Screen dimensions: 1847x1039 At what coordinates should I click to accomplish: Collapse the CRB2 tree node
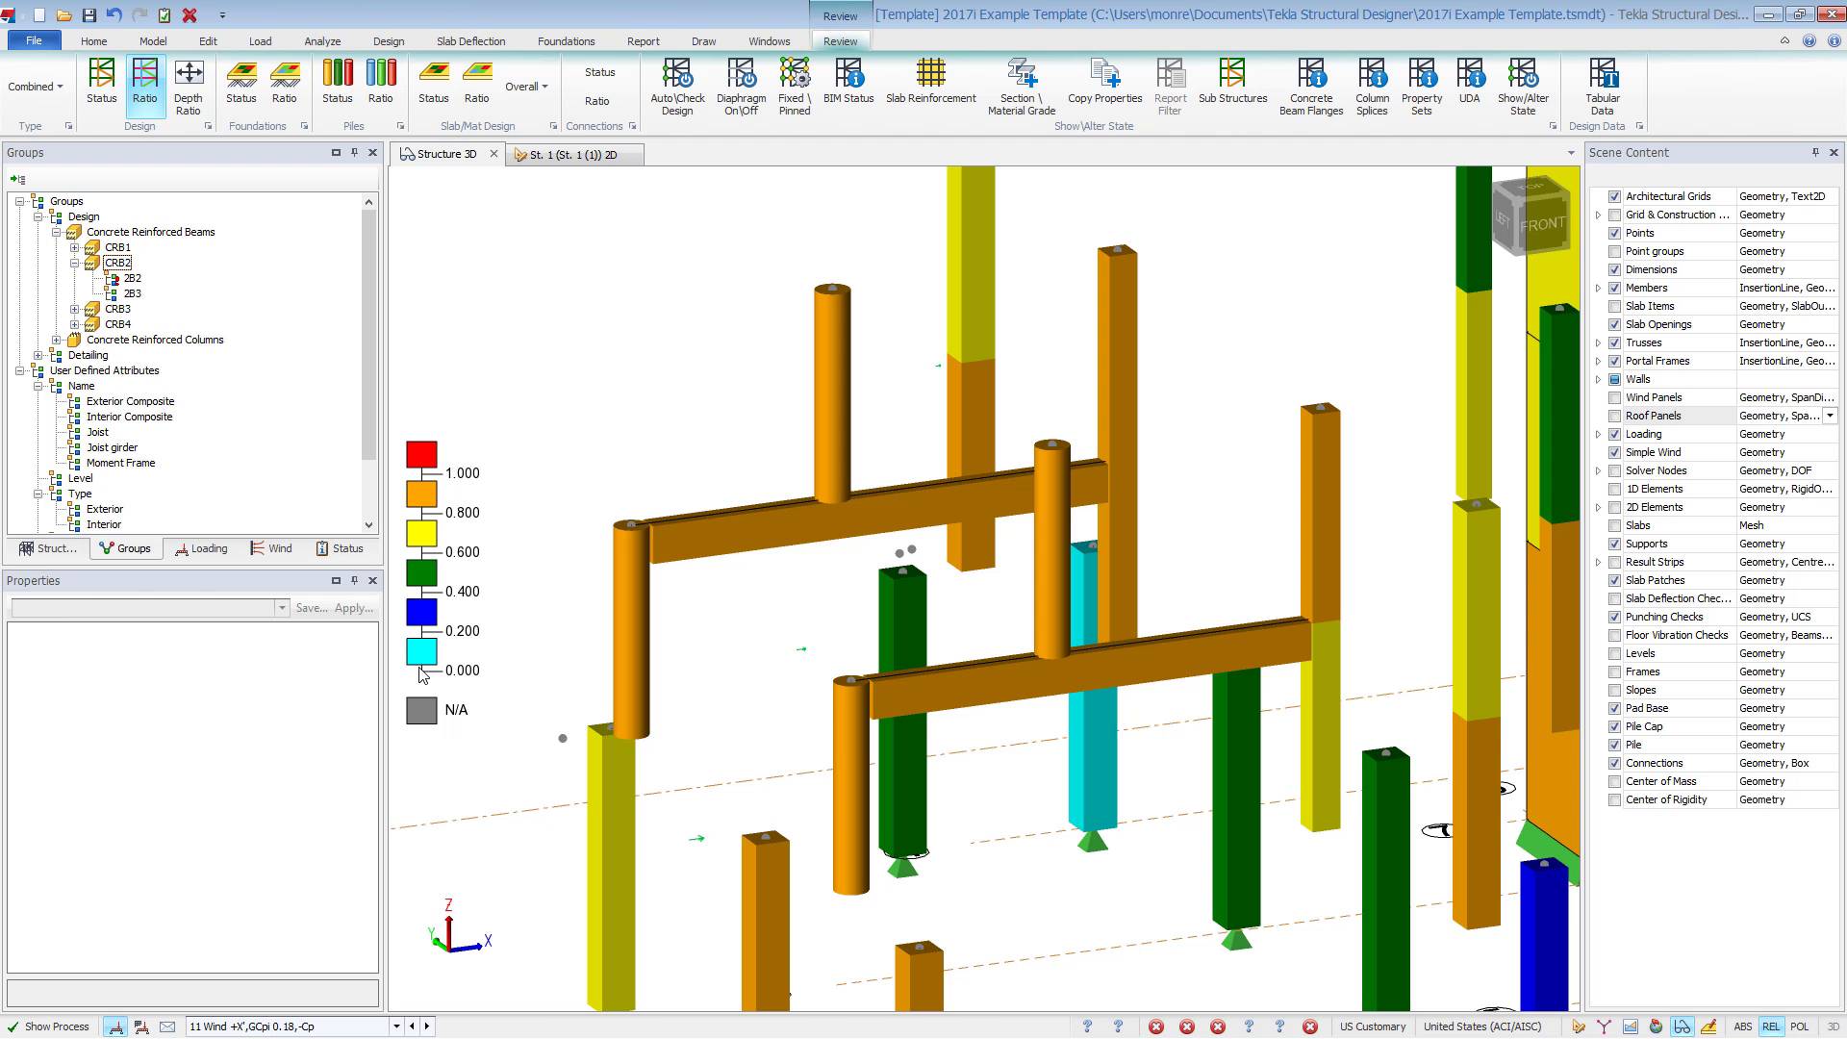coord(75,263)
